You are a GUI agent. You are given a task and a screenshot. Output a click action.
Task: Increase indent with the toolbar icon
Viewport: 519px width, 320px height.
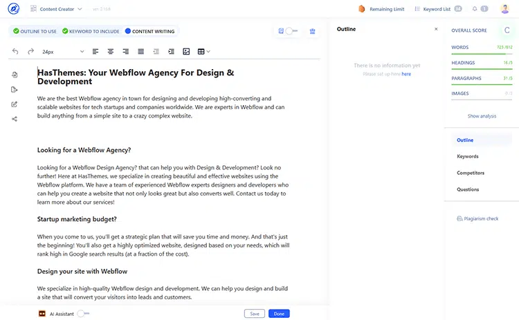coord(170,52)
